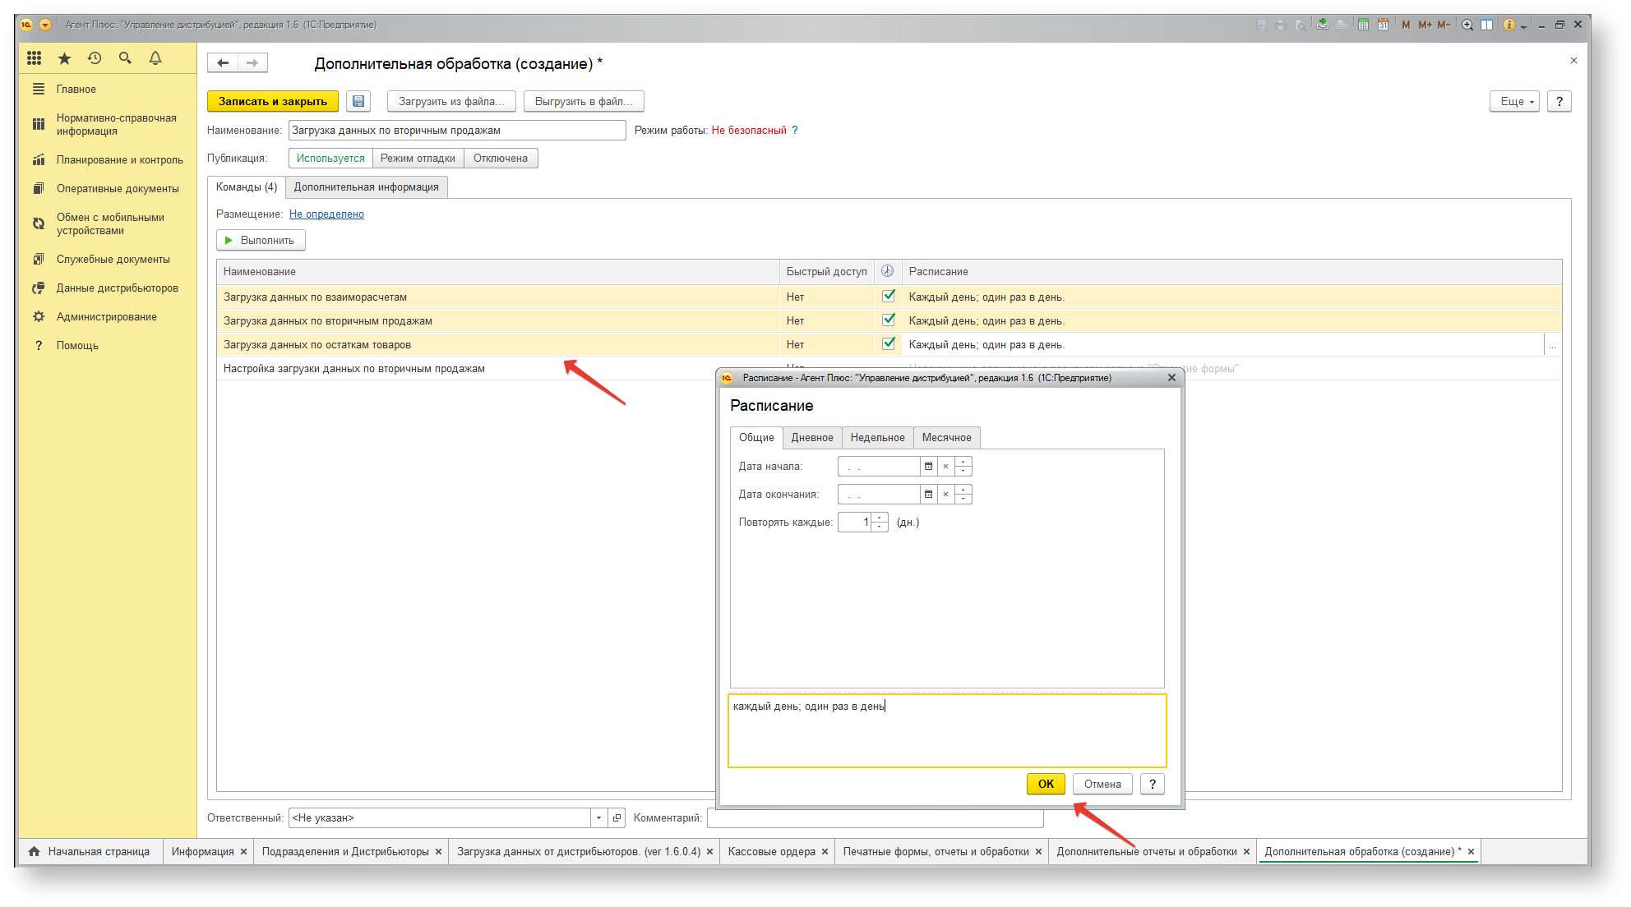Open search magnifier icon in sidebar
The height and width of the screenshot is (907, 1631).
click(125, 58)
